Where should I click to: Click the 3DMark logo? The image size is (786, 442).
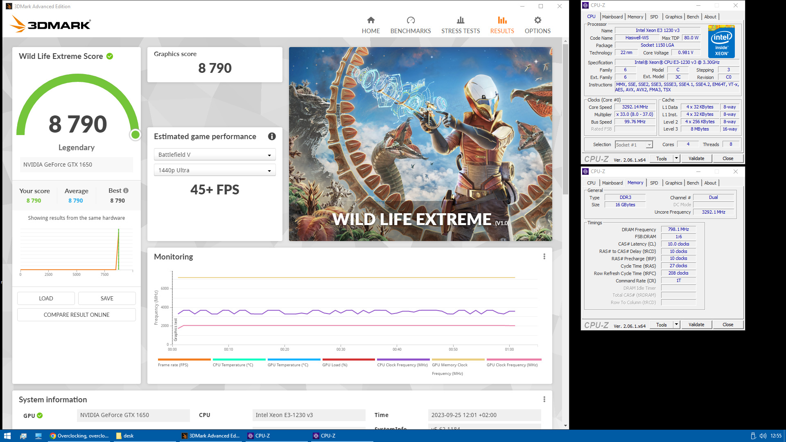(x=50, y=24)
